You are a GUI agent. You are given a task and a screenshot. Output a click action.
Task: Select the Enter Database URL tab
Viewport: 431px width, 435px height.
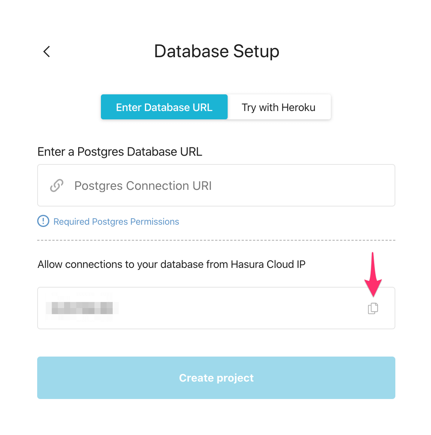coord(164,107)
